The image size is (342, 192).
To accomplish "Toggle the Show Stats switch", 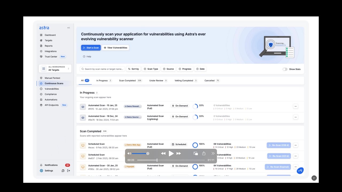I will coord(285,69).
